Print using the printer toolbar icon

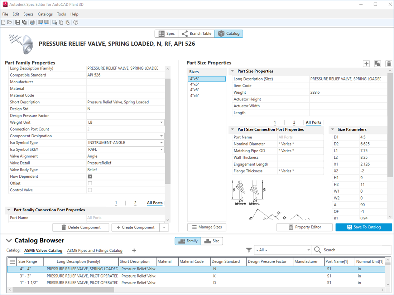point(32,22)
